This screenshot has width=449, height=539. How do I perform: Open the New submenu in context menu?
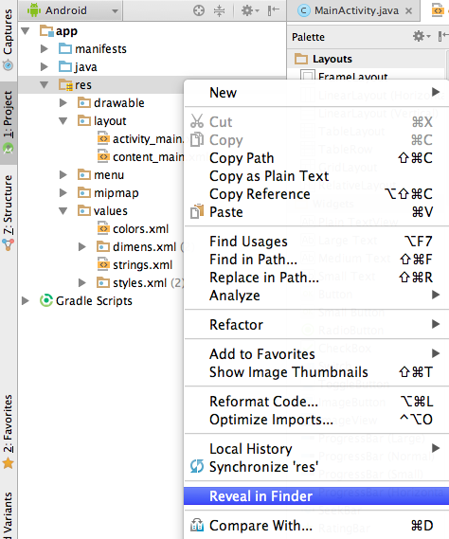pos(316,93)
